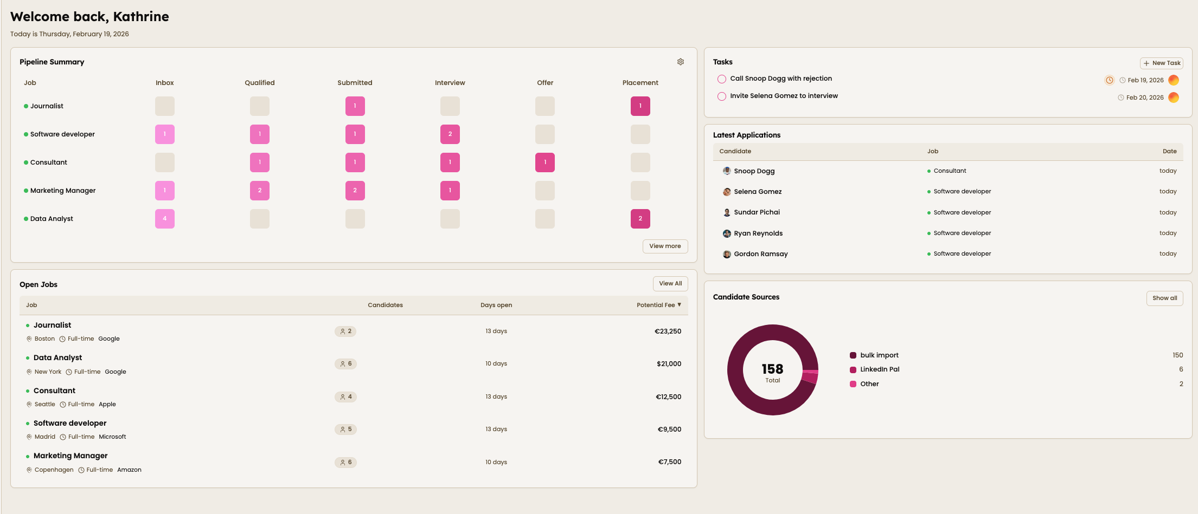Click the Days open column header
This screenshot has height=514, width=1198.
click(x=496, y=305)
